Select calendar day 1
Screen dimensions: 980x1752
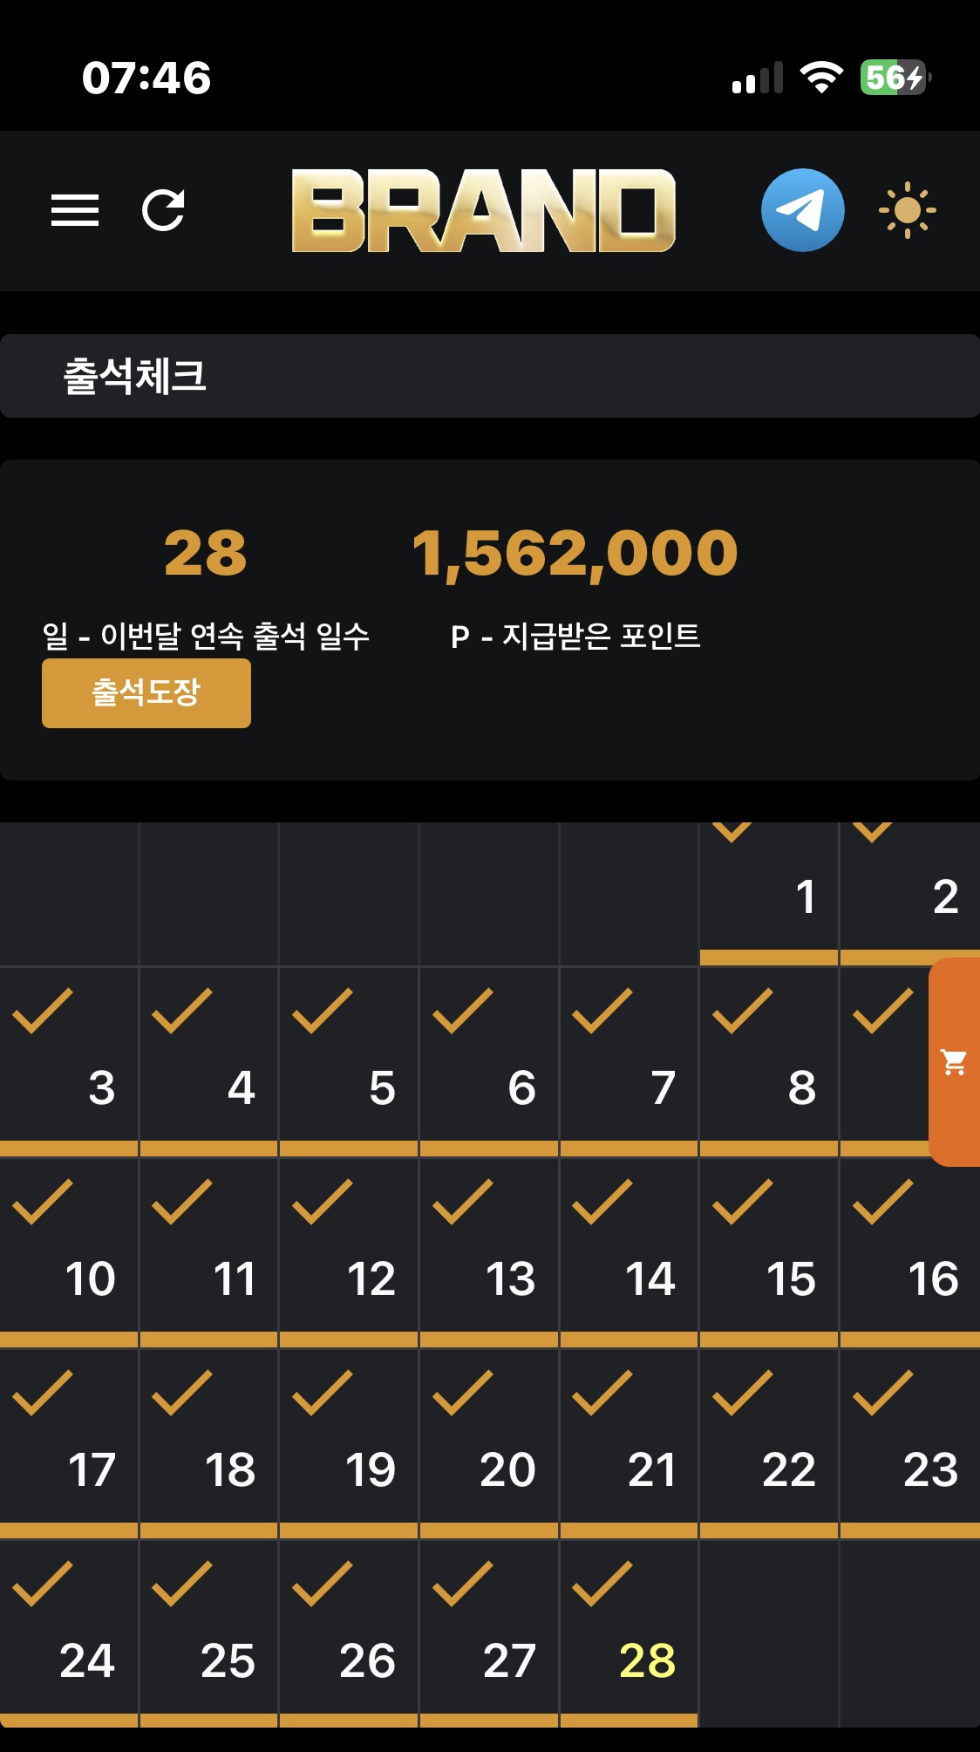tap(806, 896)
